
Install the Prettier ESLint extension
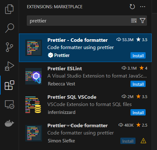pyautogui.click(x=138, y=84)
